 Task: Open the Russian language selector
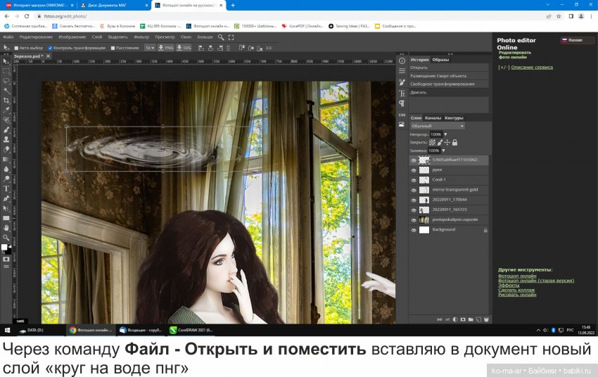click(577, 40)
